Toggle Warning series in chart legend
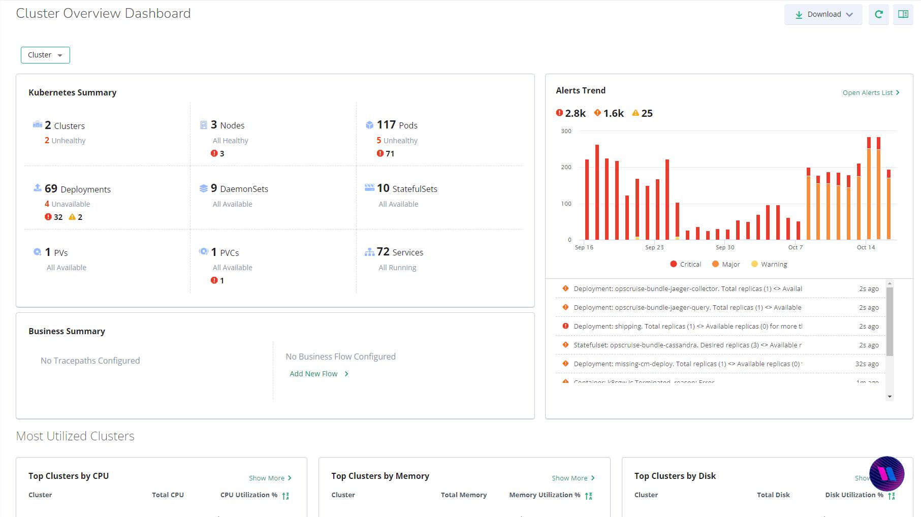The width and height of the screenshot is (921, 517). click(769, 264)
